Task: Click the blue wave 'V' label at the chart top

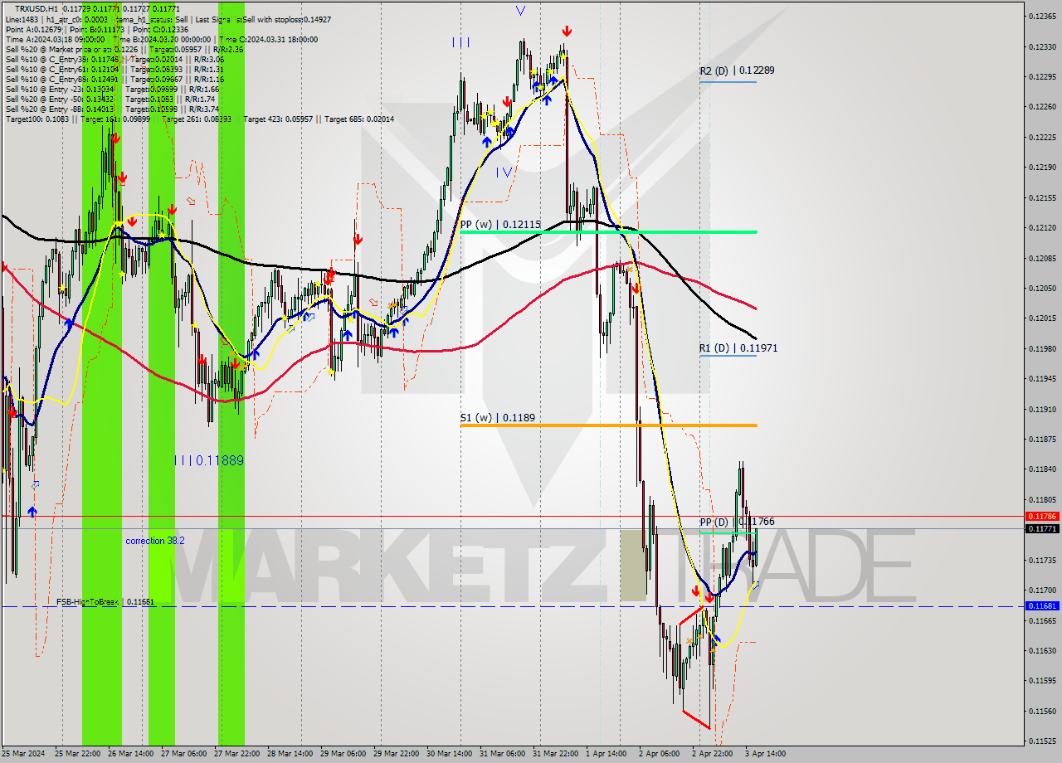Action: coord(520,11)
